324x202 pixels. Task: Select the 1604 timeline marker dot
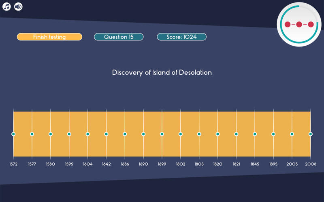pyautogui.click(x=87, y=134)
